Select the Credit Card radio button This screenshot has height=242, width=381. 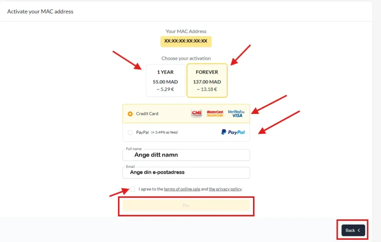[x=130, y=114]
